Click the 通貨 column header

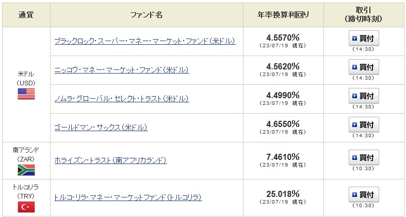point(26,15)
